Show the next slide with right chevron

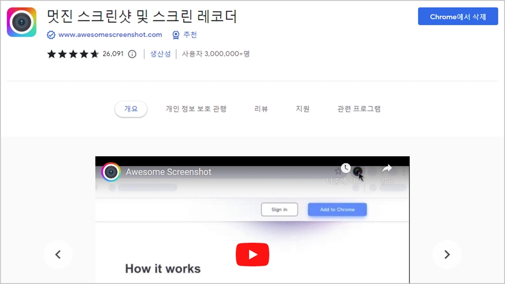click(x=447, y=254)
